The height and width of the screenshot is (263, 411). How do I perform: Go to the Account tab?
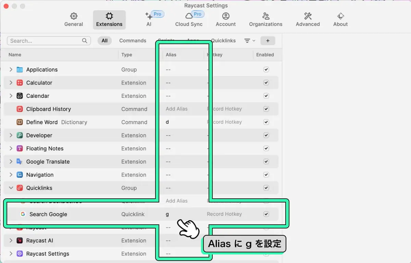pyautogui.click(x=226, y=20)
